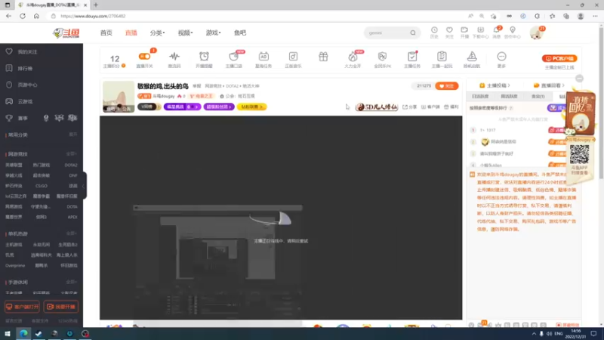The image size is (604, 340).
Task: Expand the 常用分类 section in the sidebar
Action: click(x=72, y=134)
